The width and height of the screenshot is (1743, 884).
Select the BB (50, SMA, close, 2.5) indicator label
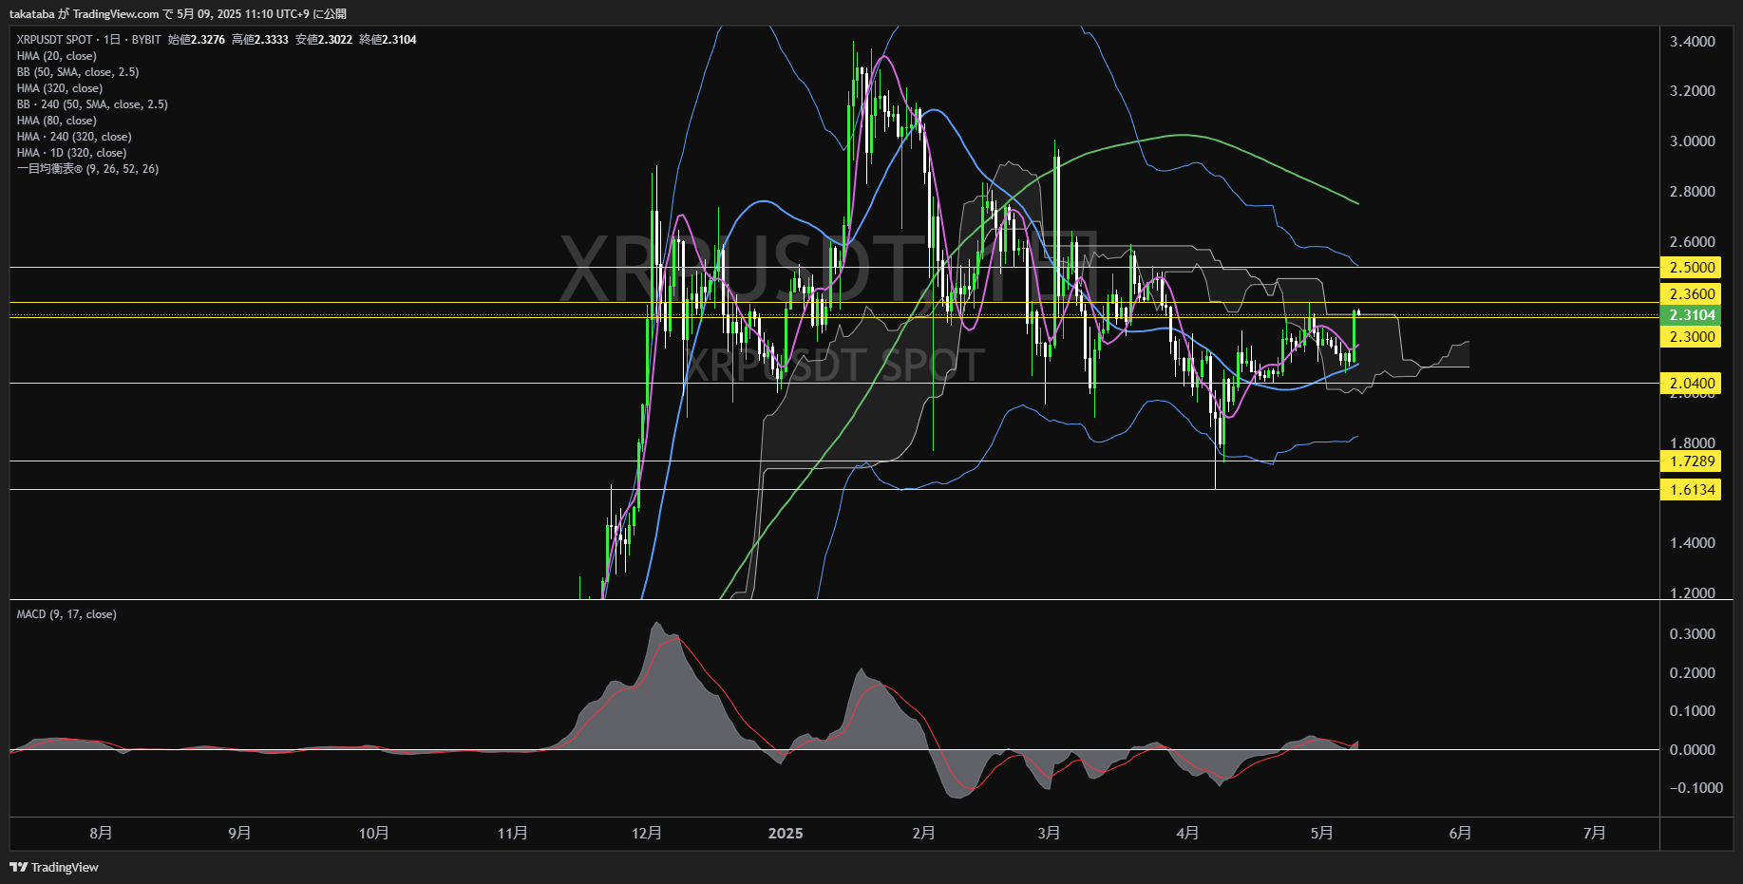[x=78, y=72]
